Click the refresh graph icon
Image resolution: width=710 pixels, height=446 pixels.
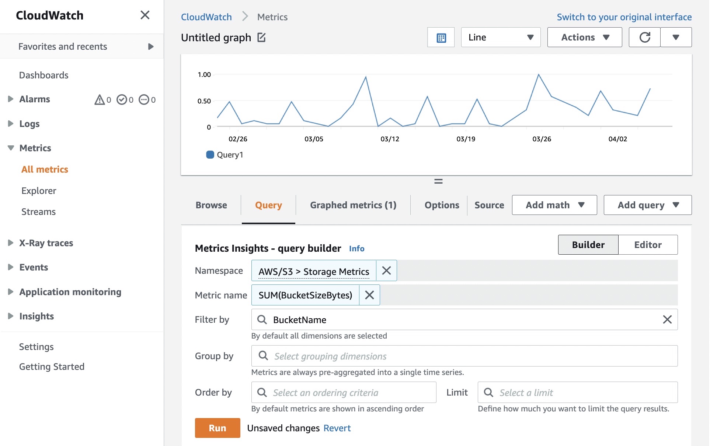point(644,38)
